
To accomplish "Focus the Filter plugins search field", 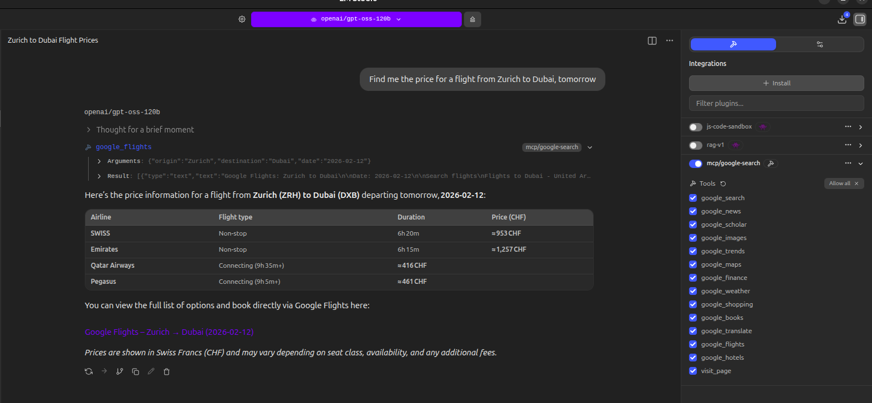I will (x=776, y=103).
